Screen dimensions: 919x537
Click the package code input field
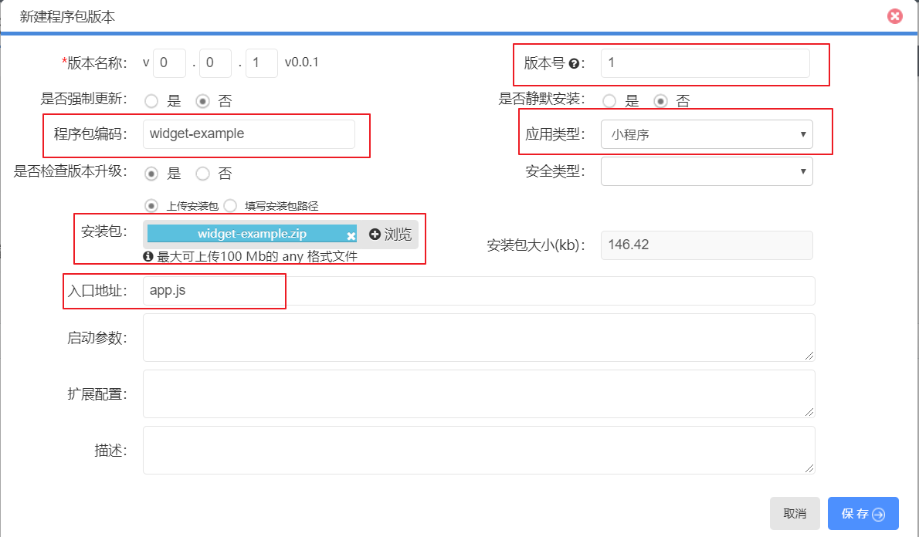coord(249,134)
